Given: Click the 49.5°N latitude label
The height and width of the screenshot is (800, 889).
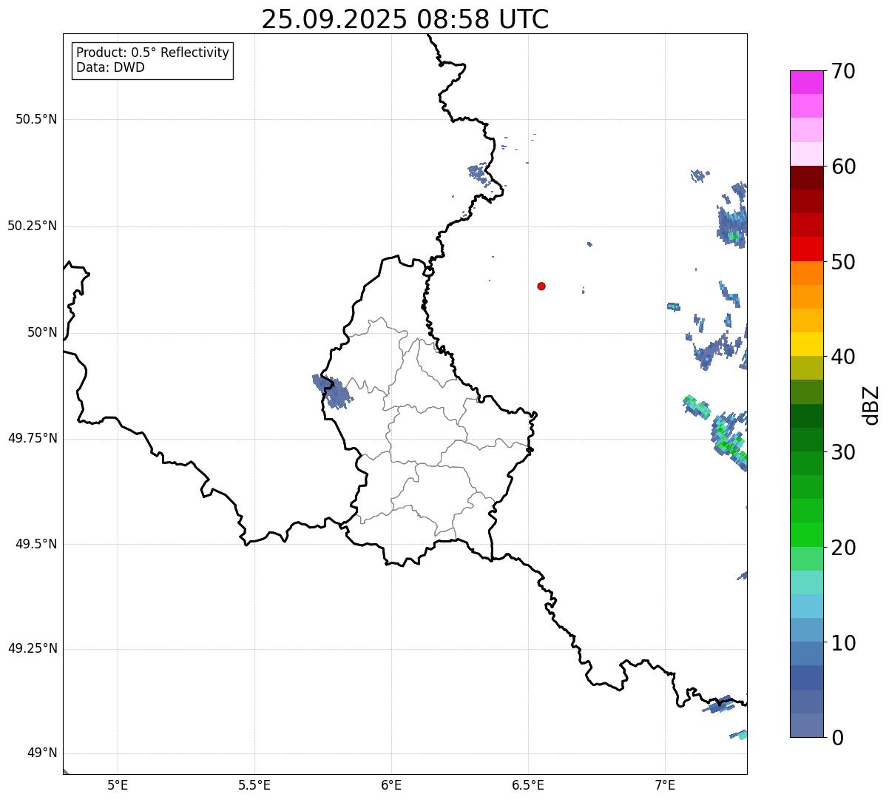Looking at the screenshot, I should 36,544.
